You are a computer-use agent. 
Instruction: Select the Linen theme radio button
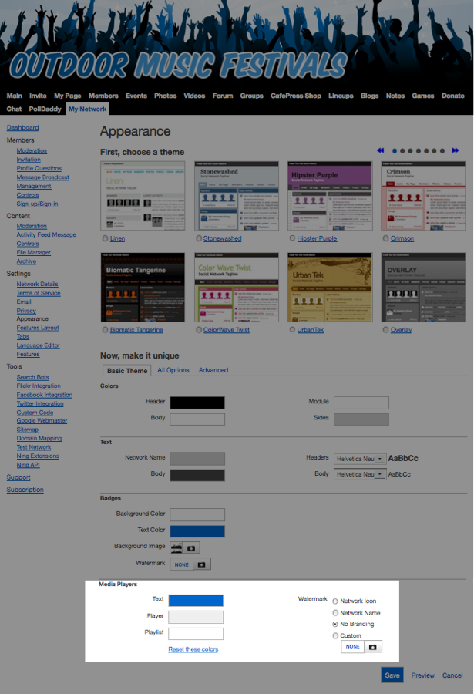point(105,239)
